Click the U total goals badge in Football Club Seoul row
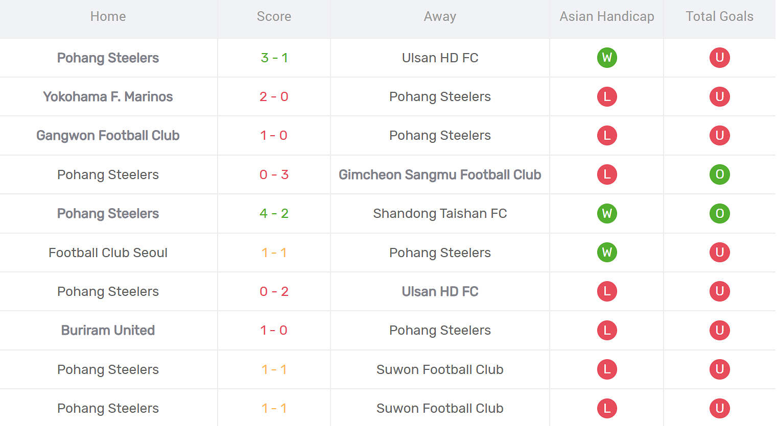Viewport: 777px width, 426px height. 719,253
